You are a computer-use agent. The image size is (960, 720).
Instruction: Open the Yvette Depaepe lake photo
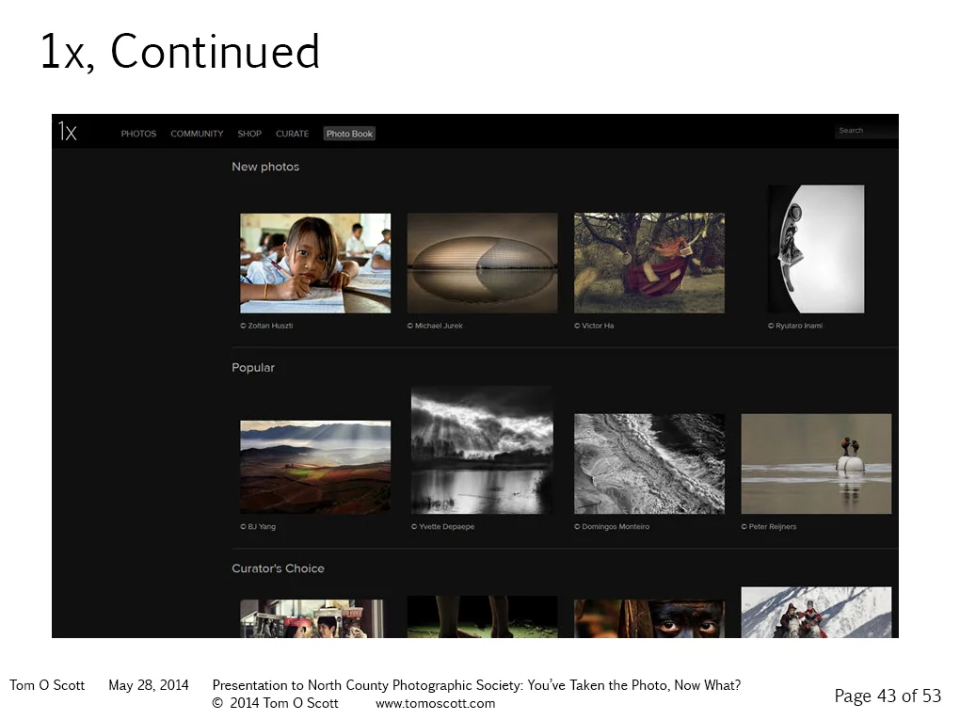483,450
